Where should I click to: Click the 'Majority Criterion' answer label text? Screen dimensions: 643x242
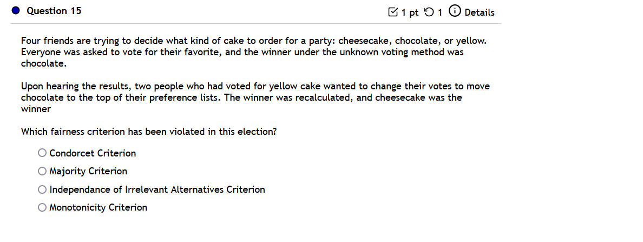coord(88,172)
